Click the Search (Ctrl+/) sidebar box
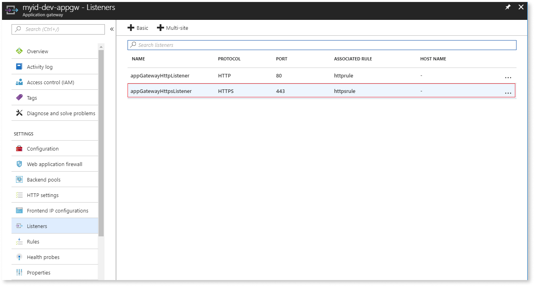This screenshot has width=534, height=286. coord(58,29)
